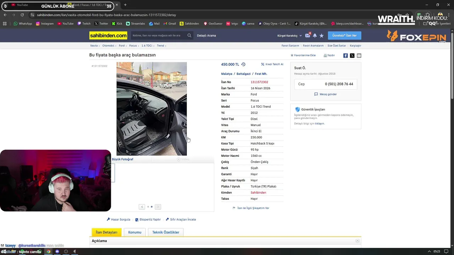Select the second photo carousel dot
454x255 pixels.
152,207
